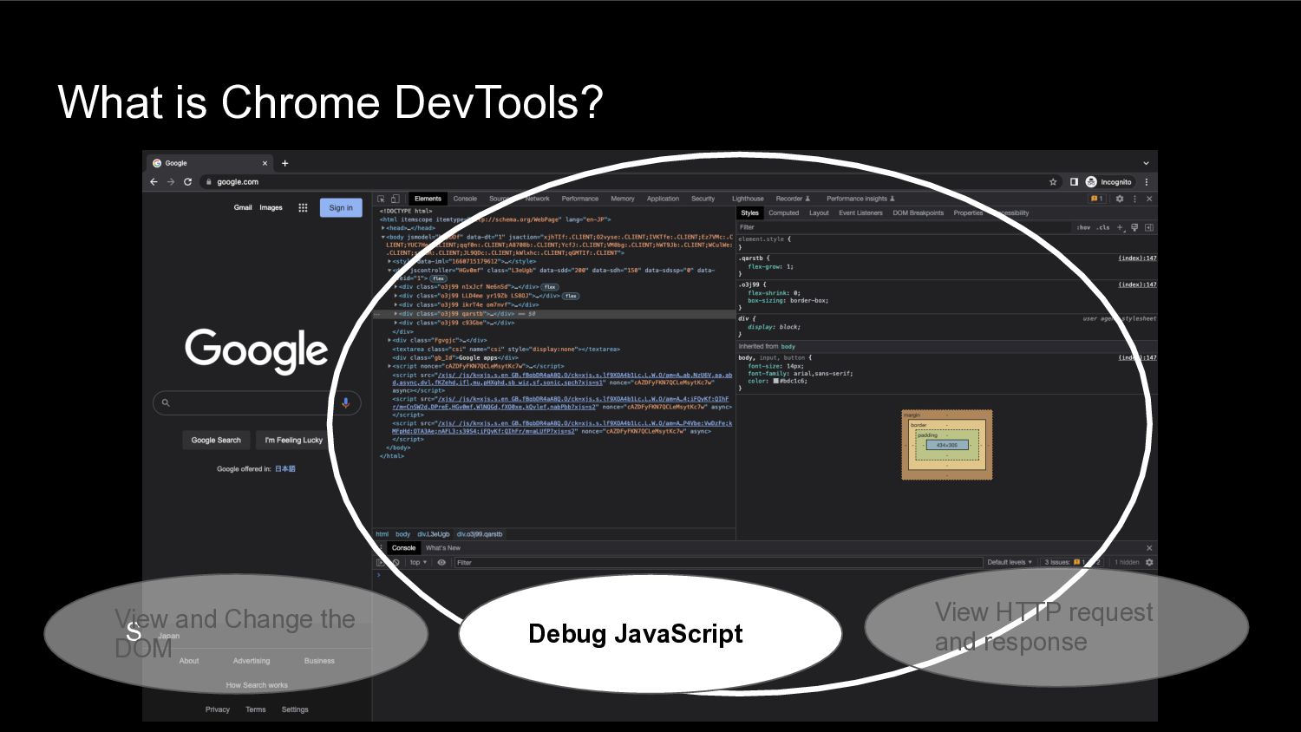Open the Application panel tab
The height and width of the screenshot is (732, 1301).
663,199
